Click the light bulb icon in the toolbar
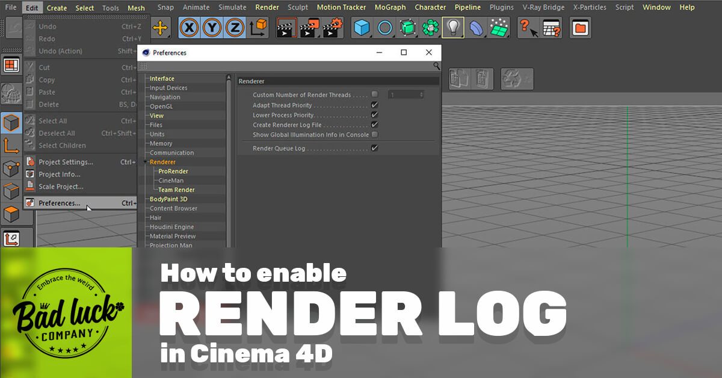The height and width of the screenshot is (378, 722). (x=452, y=27)
